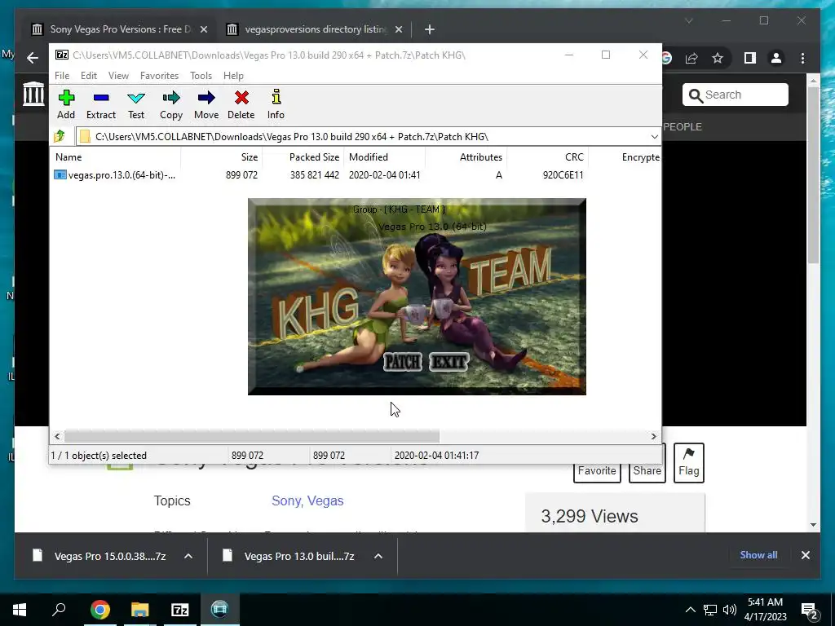Open the File menu in 7-Zip

pos(62,76)
